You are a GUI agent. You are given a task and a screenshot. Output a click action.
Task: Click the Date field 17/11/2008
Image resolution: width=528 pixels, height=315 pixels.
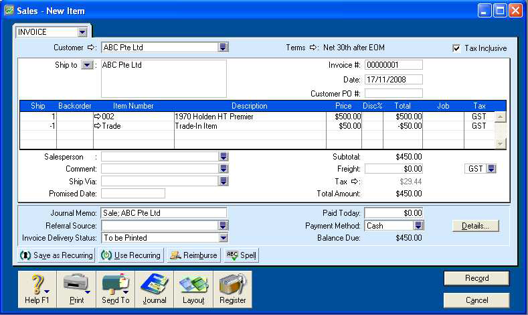pos(393,80)
